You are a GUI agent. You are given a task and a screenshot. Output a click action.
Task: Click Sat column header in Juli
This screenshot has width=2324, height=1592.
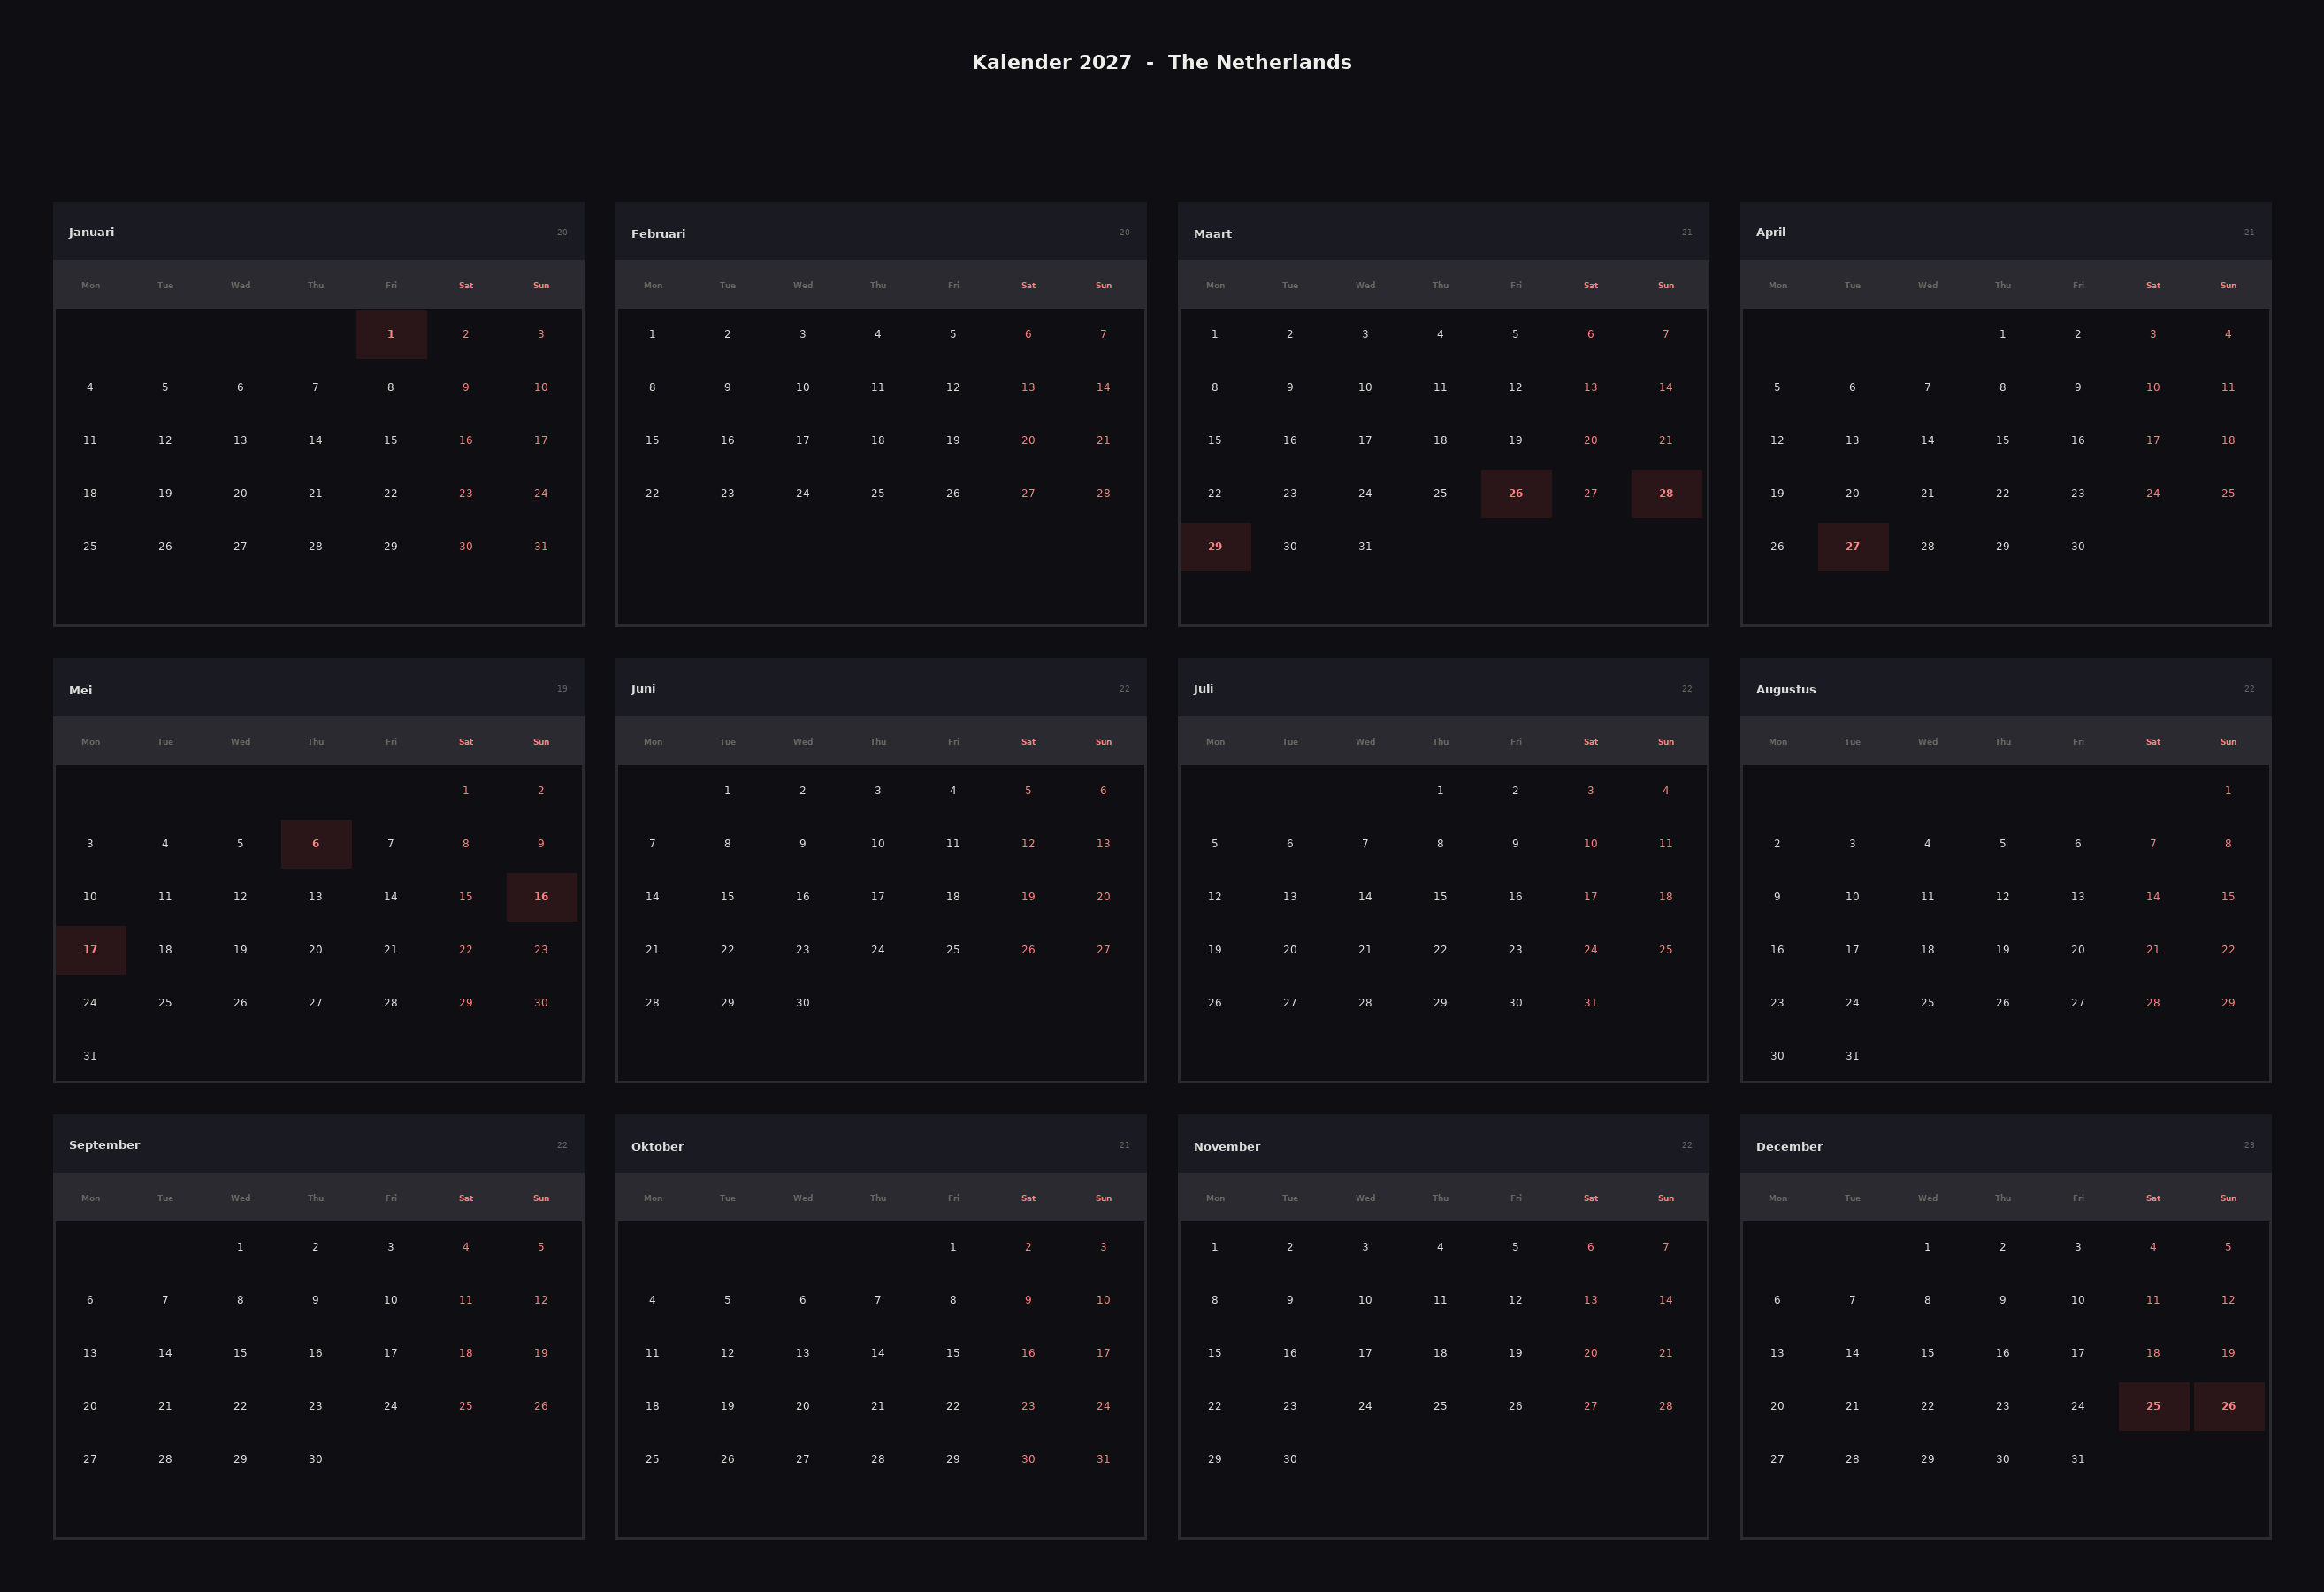pos(1590,742)
